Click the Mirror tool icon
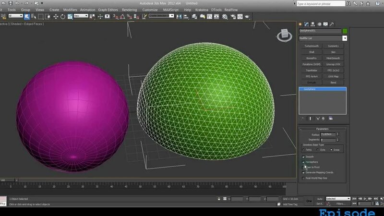The image size is (384, 216). point(179,17)
